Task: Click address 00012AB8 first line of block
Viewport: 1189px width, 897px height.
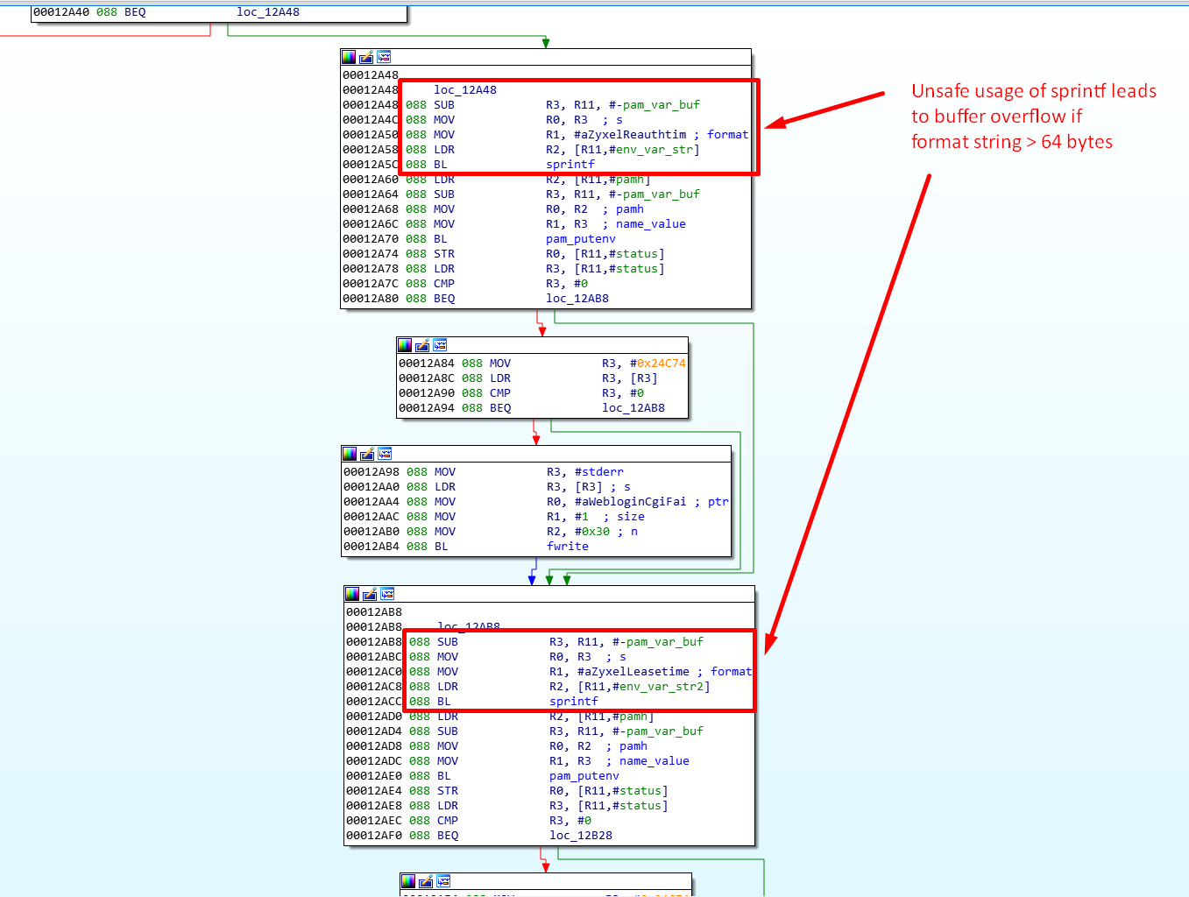Action: point(374,612)
